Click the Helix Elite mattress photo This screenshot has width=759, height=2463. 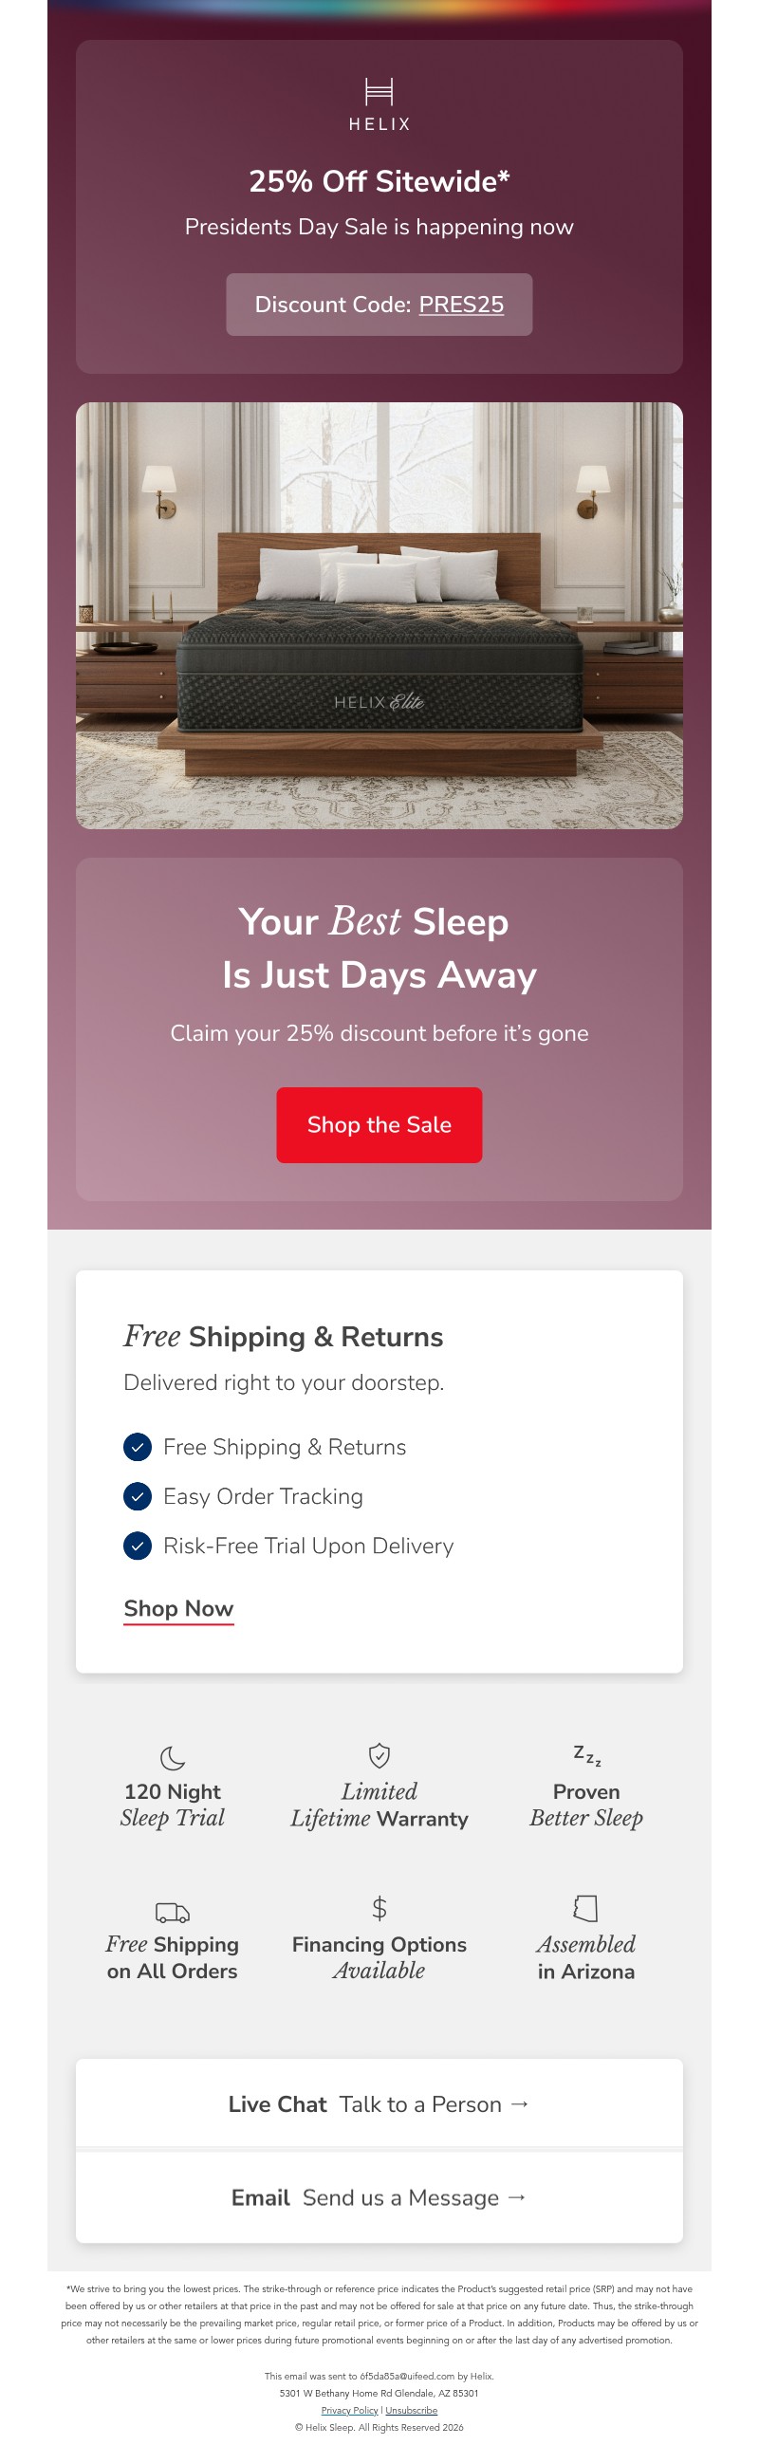[x=379, y=616]
